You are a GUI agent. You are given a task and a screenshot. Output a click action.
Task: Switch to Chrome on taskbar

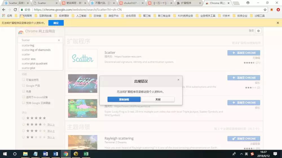coord(66,154)
